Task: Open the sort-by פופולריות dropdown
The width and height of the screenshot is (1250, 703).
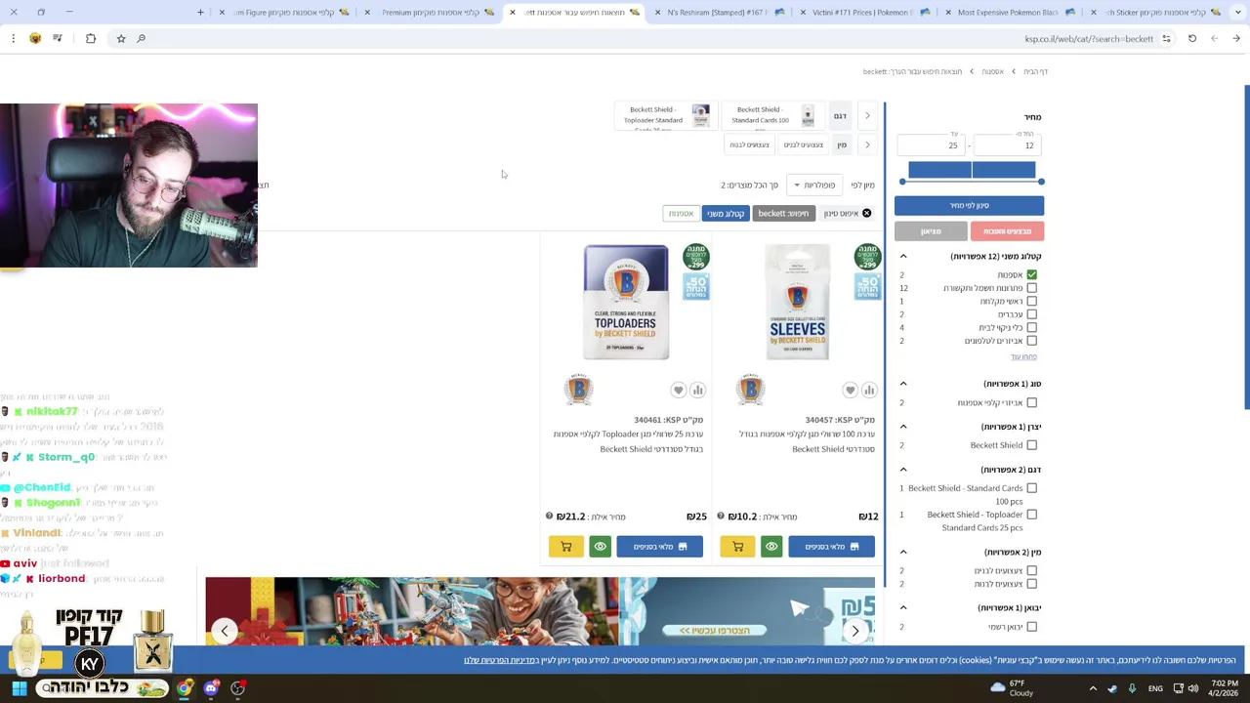Action: (x=812, y=185)
